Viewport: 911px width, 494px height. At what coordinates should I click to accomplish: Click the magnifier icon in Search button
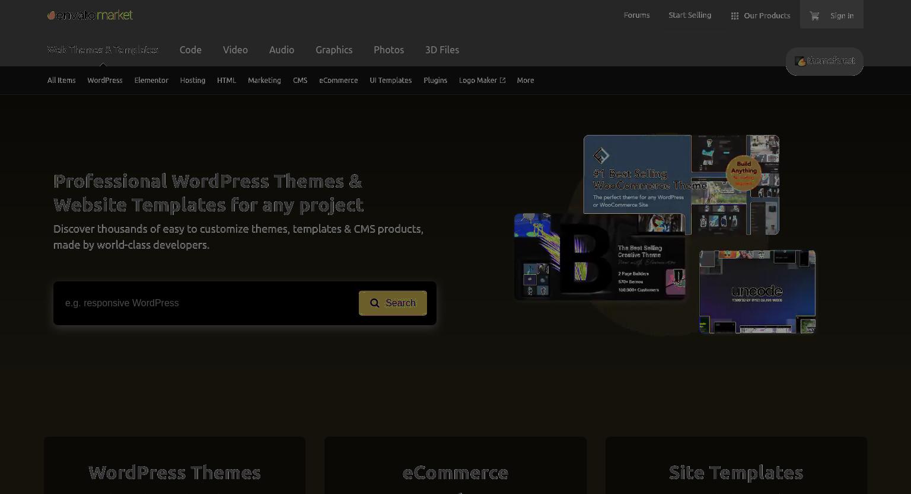pos(375,303)
